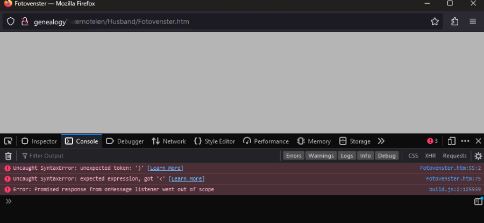Toggle the Debug filter button
484x223 pixels.
pos(386,156)
